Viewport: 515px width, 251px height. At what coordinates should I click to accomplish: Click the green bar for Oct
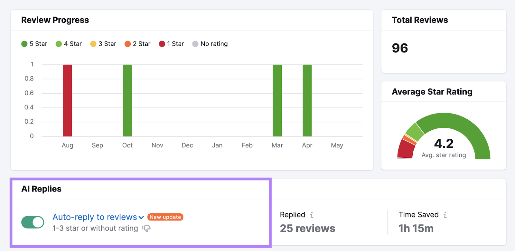pyautogui.click(x=127, y=100)
